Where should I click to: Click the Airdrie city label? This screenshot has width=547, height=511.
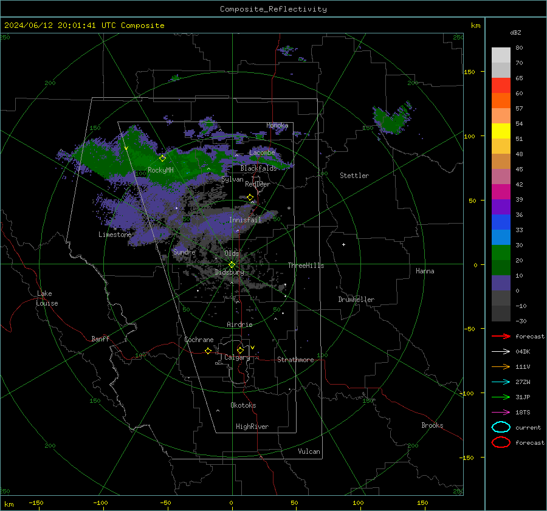[x=239, y=324]
